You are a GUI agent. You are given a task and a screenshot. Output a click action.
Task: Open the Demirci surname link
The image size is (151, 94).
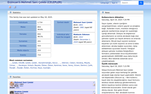click(x=84, y=65)
